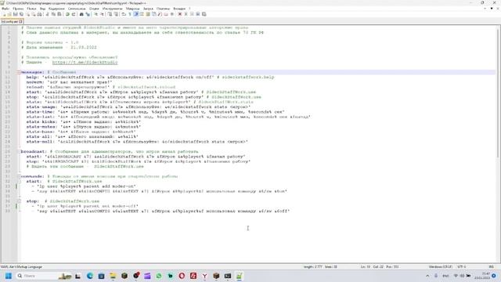Open the Плагины menu

(164, 9)
